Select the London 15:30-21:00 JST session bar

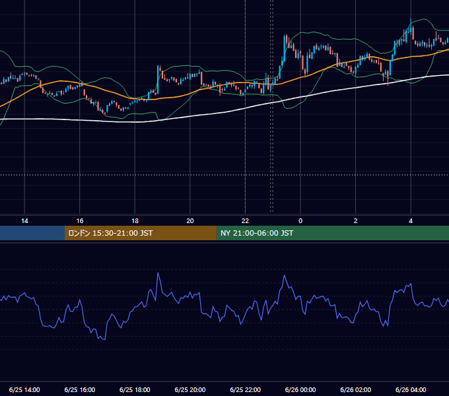click(x=140, y=233)
